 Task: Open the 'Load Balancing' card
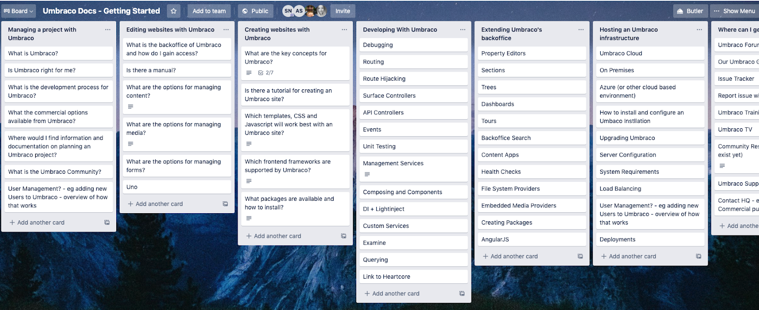(650, 188)
